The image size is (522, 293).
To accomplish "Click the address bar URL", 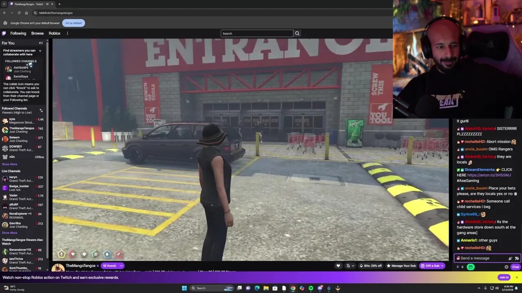I will (x=56, y=13).
